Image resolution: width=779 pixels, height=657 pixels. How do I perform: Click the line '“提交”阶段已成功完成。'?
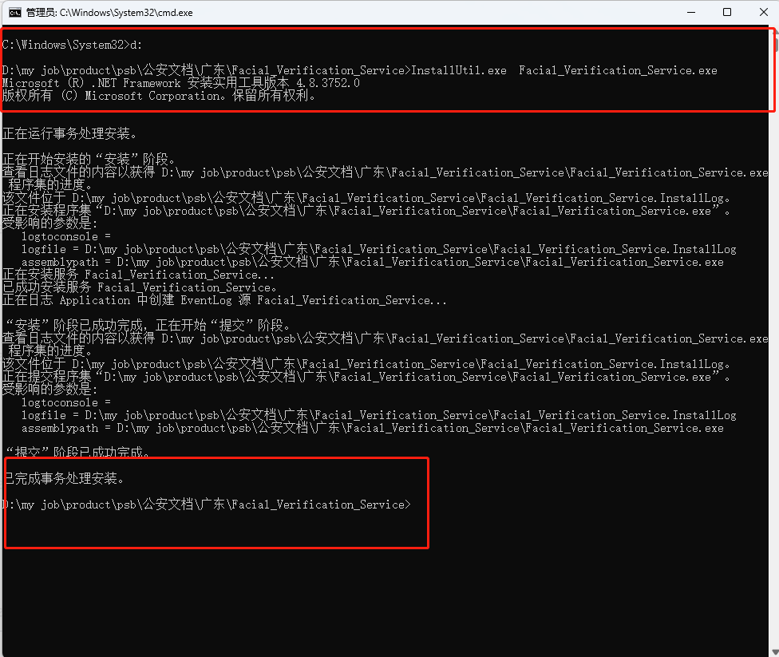click(x=76, y=453)
